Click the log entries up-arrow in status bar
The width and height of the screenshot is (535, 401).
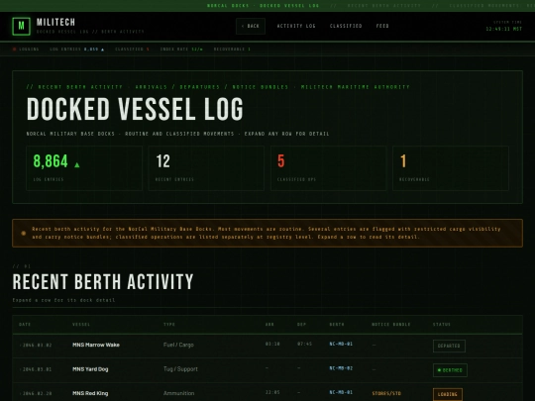tap(102, 50)
